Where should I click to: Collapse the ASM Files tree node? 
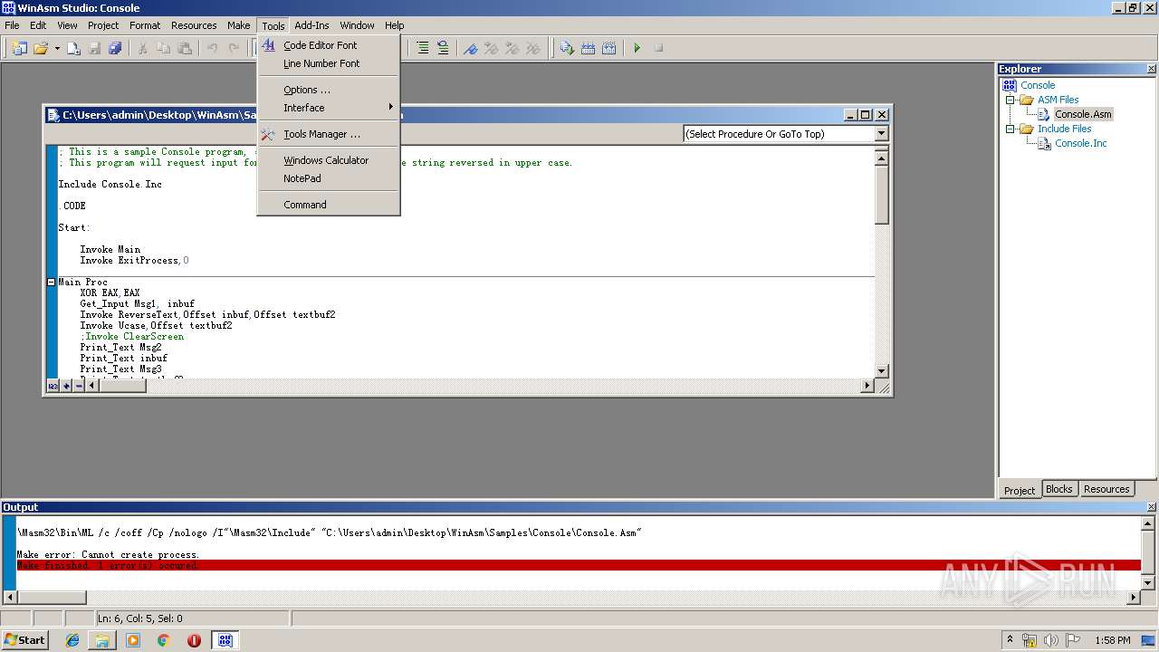click(x=1011, y=100)
